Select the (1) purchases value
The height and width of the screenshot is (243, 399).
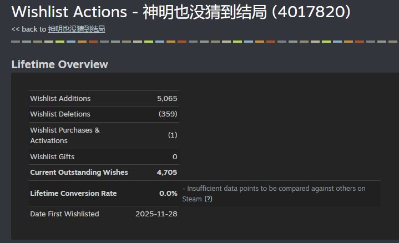(x=173, y=135)
